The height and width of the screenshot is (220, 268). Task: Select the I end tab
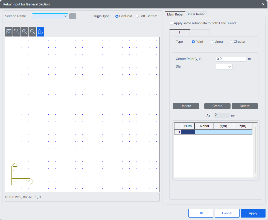(x=179, y=32)
